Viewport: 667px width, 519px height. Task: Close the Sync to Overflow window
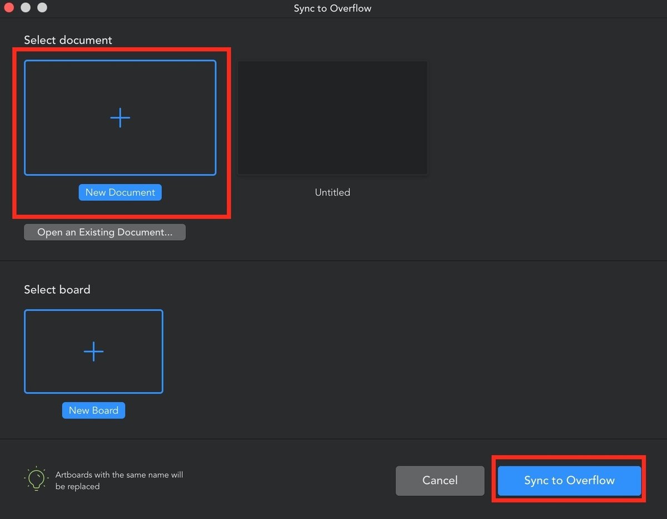click(9, 8)
